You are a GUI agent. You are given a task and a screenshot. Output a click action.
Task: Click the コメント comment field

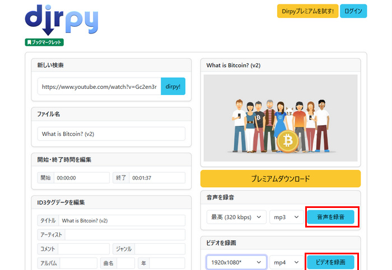[x=84, y=249]
